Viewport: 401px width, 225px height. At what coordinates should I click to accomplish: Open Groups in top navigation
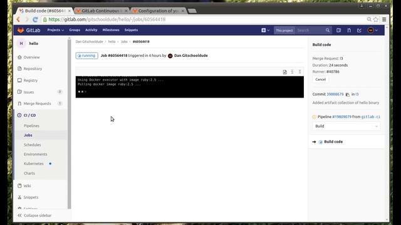75,30
